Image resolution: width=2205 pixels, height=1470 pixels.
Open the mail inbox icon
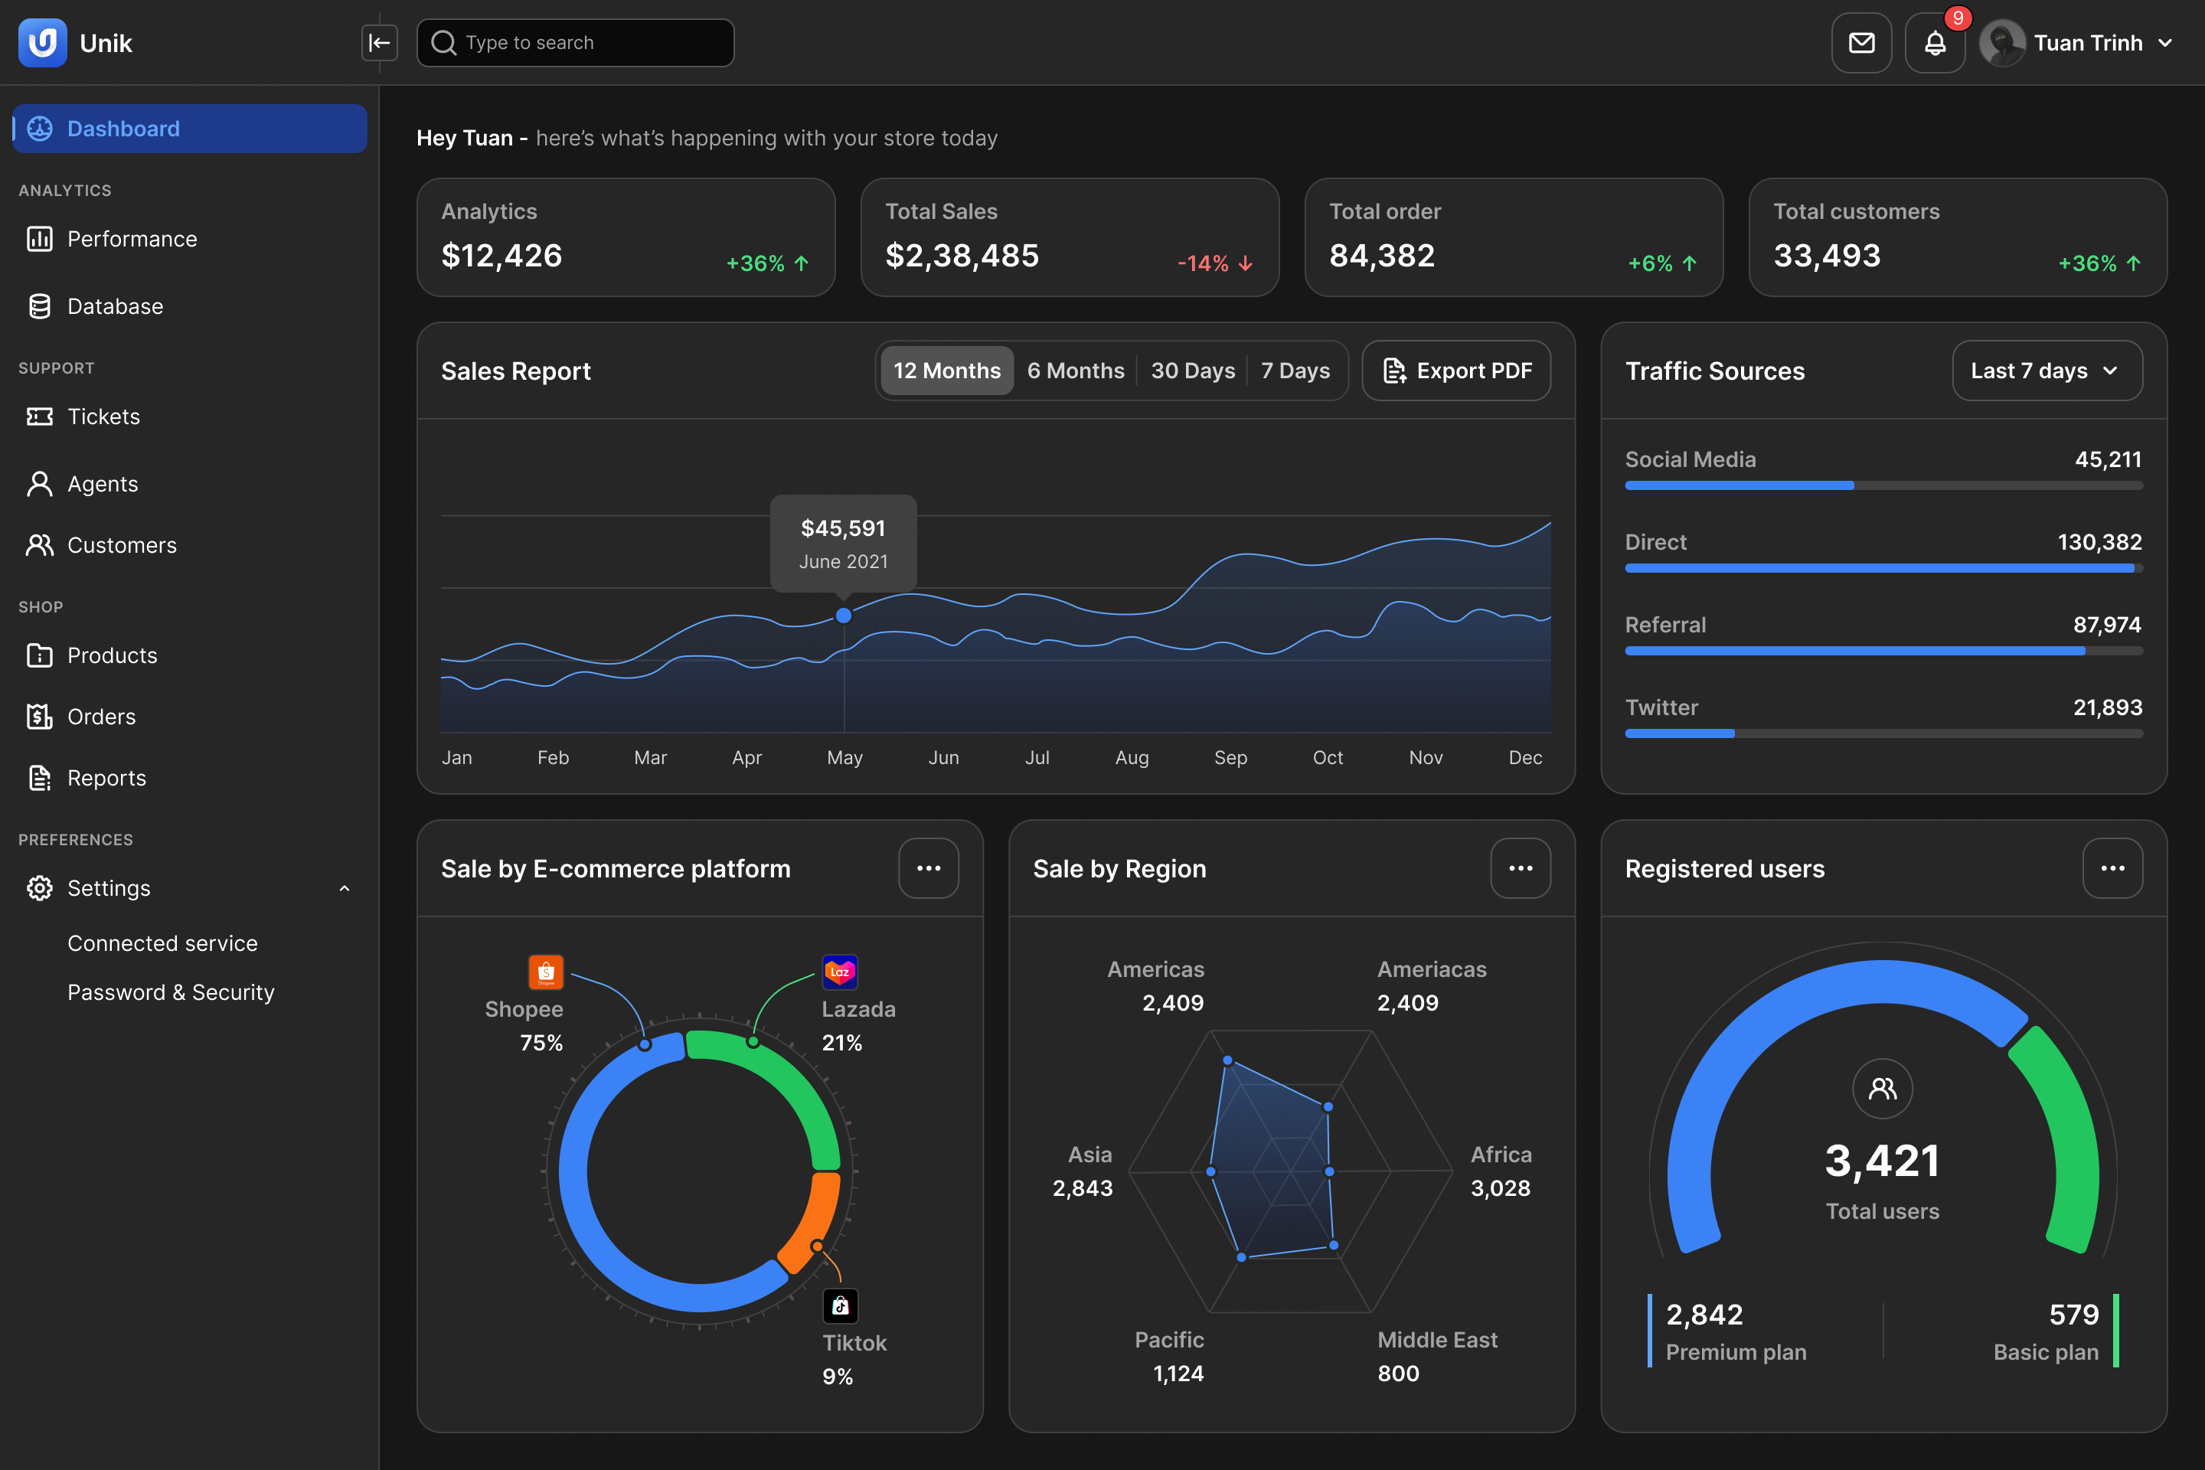pyautogui.click(x=1861, y=43)
